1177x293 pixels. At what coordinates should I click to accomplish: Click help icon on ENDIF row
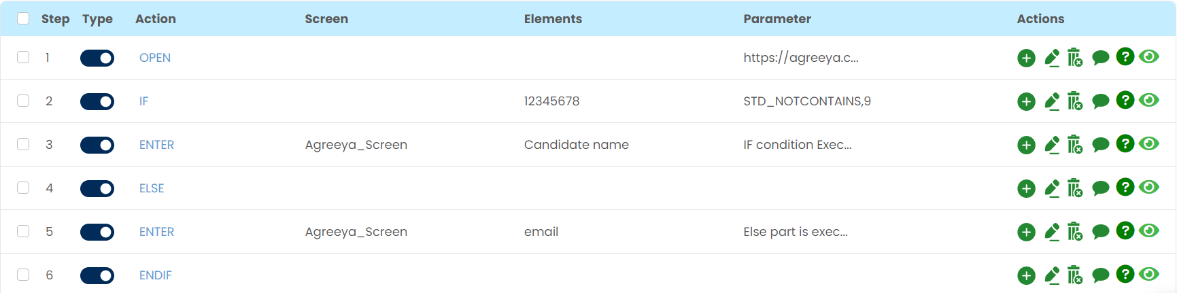click(1125, 274)
